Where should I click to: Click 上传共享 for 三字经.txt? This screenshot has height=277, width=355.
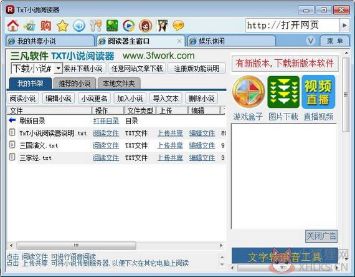170,157
